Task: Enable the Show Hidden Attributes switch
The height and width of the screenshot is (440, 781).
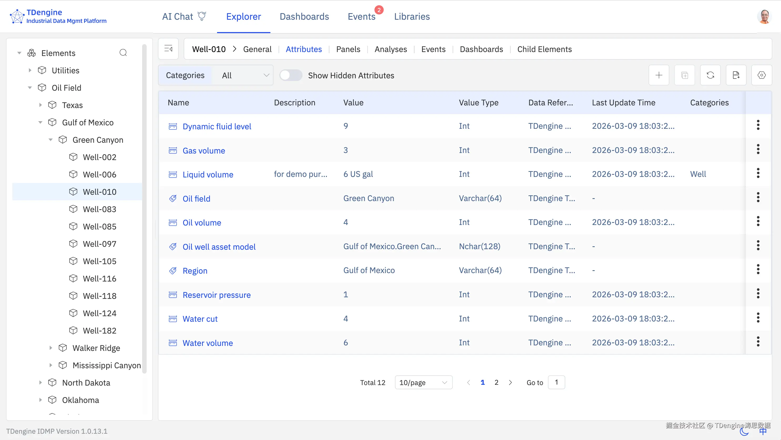Action: tap(290, 75)
